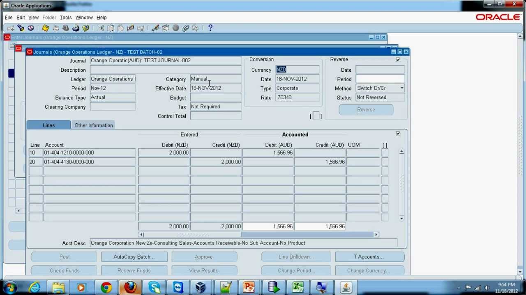Open the Java app in the taskbar
The image size is (526, 295).
tap(346, 287)
